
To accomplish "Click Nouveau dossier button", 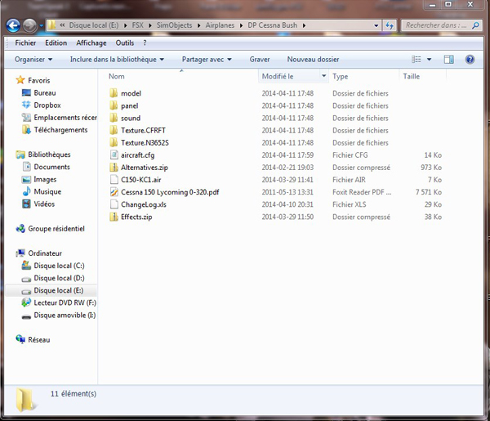I will coord(313,60).
